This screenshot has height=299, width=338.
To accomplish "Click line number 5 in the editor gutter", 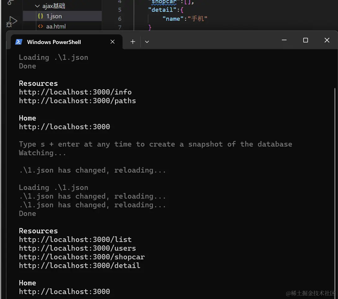I will 120,10.
